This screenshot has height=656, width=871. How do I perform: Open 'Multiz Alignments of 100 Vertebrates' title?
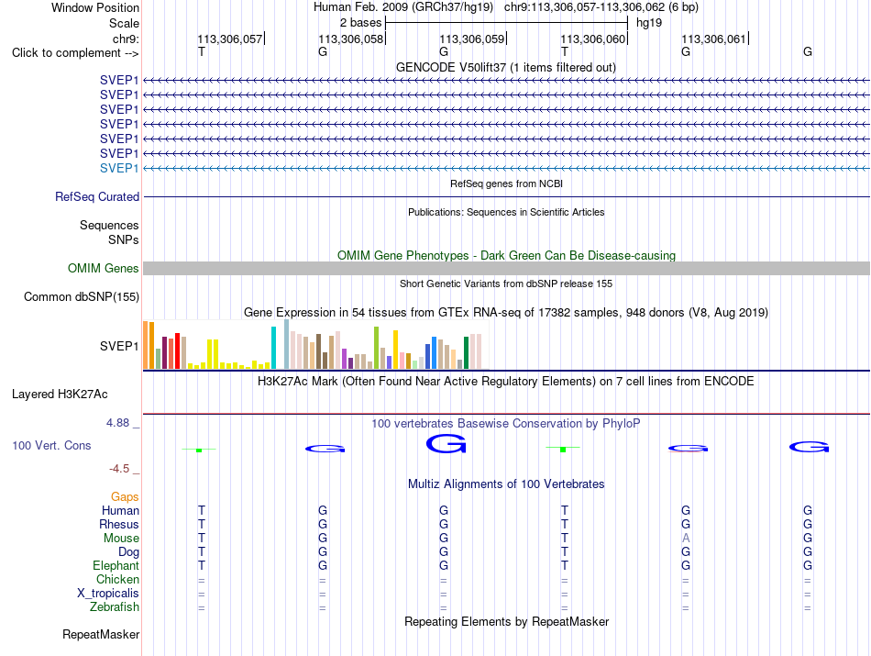506,484
